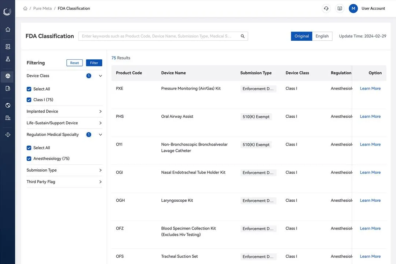
Task: Open the Pure Meta breadcrumb link
Action: (42, 8)
